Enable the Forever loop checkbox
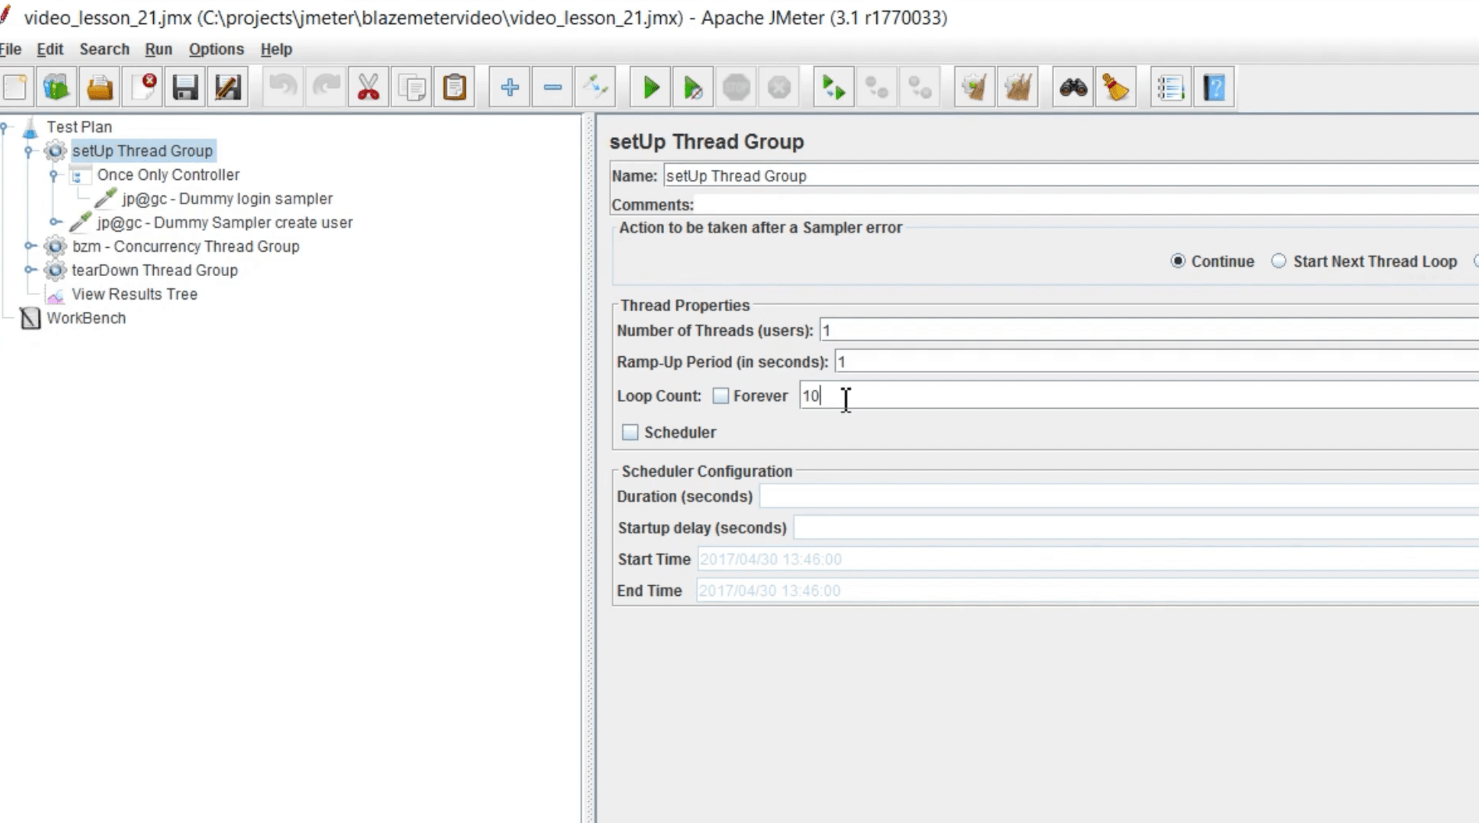1479x823 pixels. 721,396
